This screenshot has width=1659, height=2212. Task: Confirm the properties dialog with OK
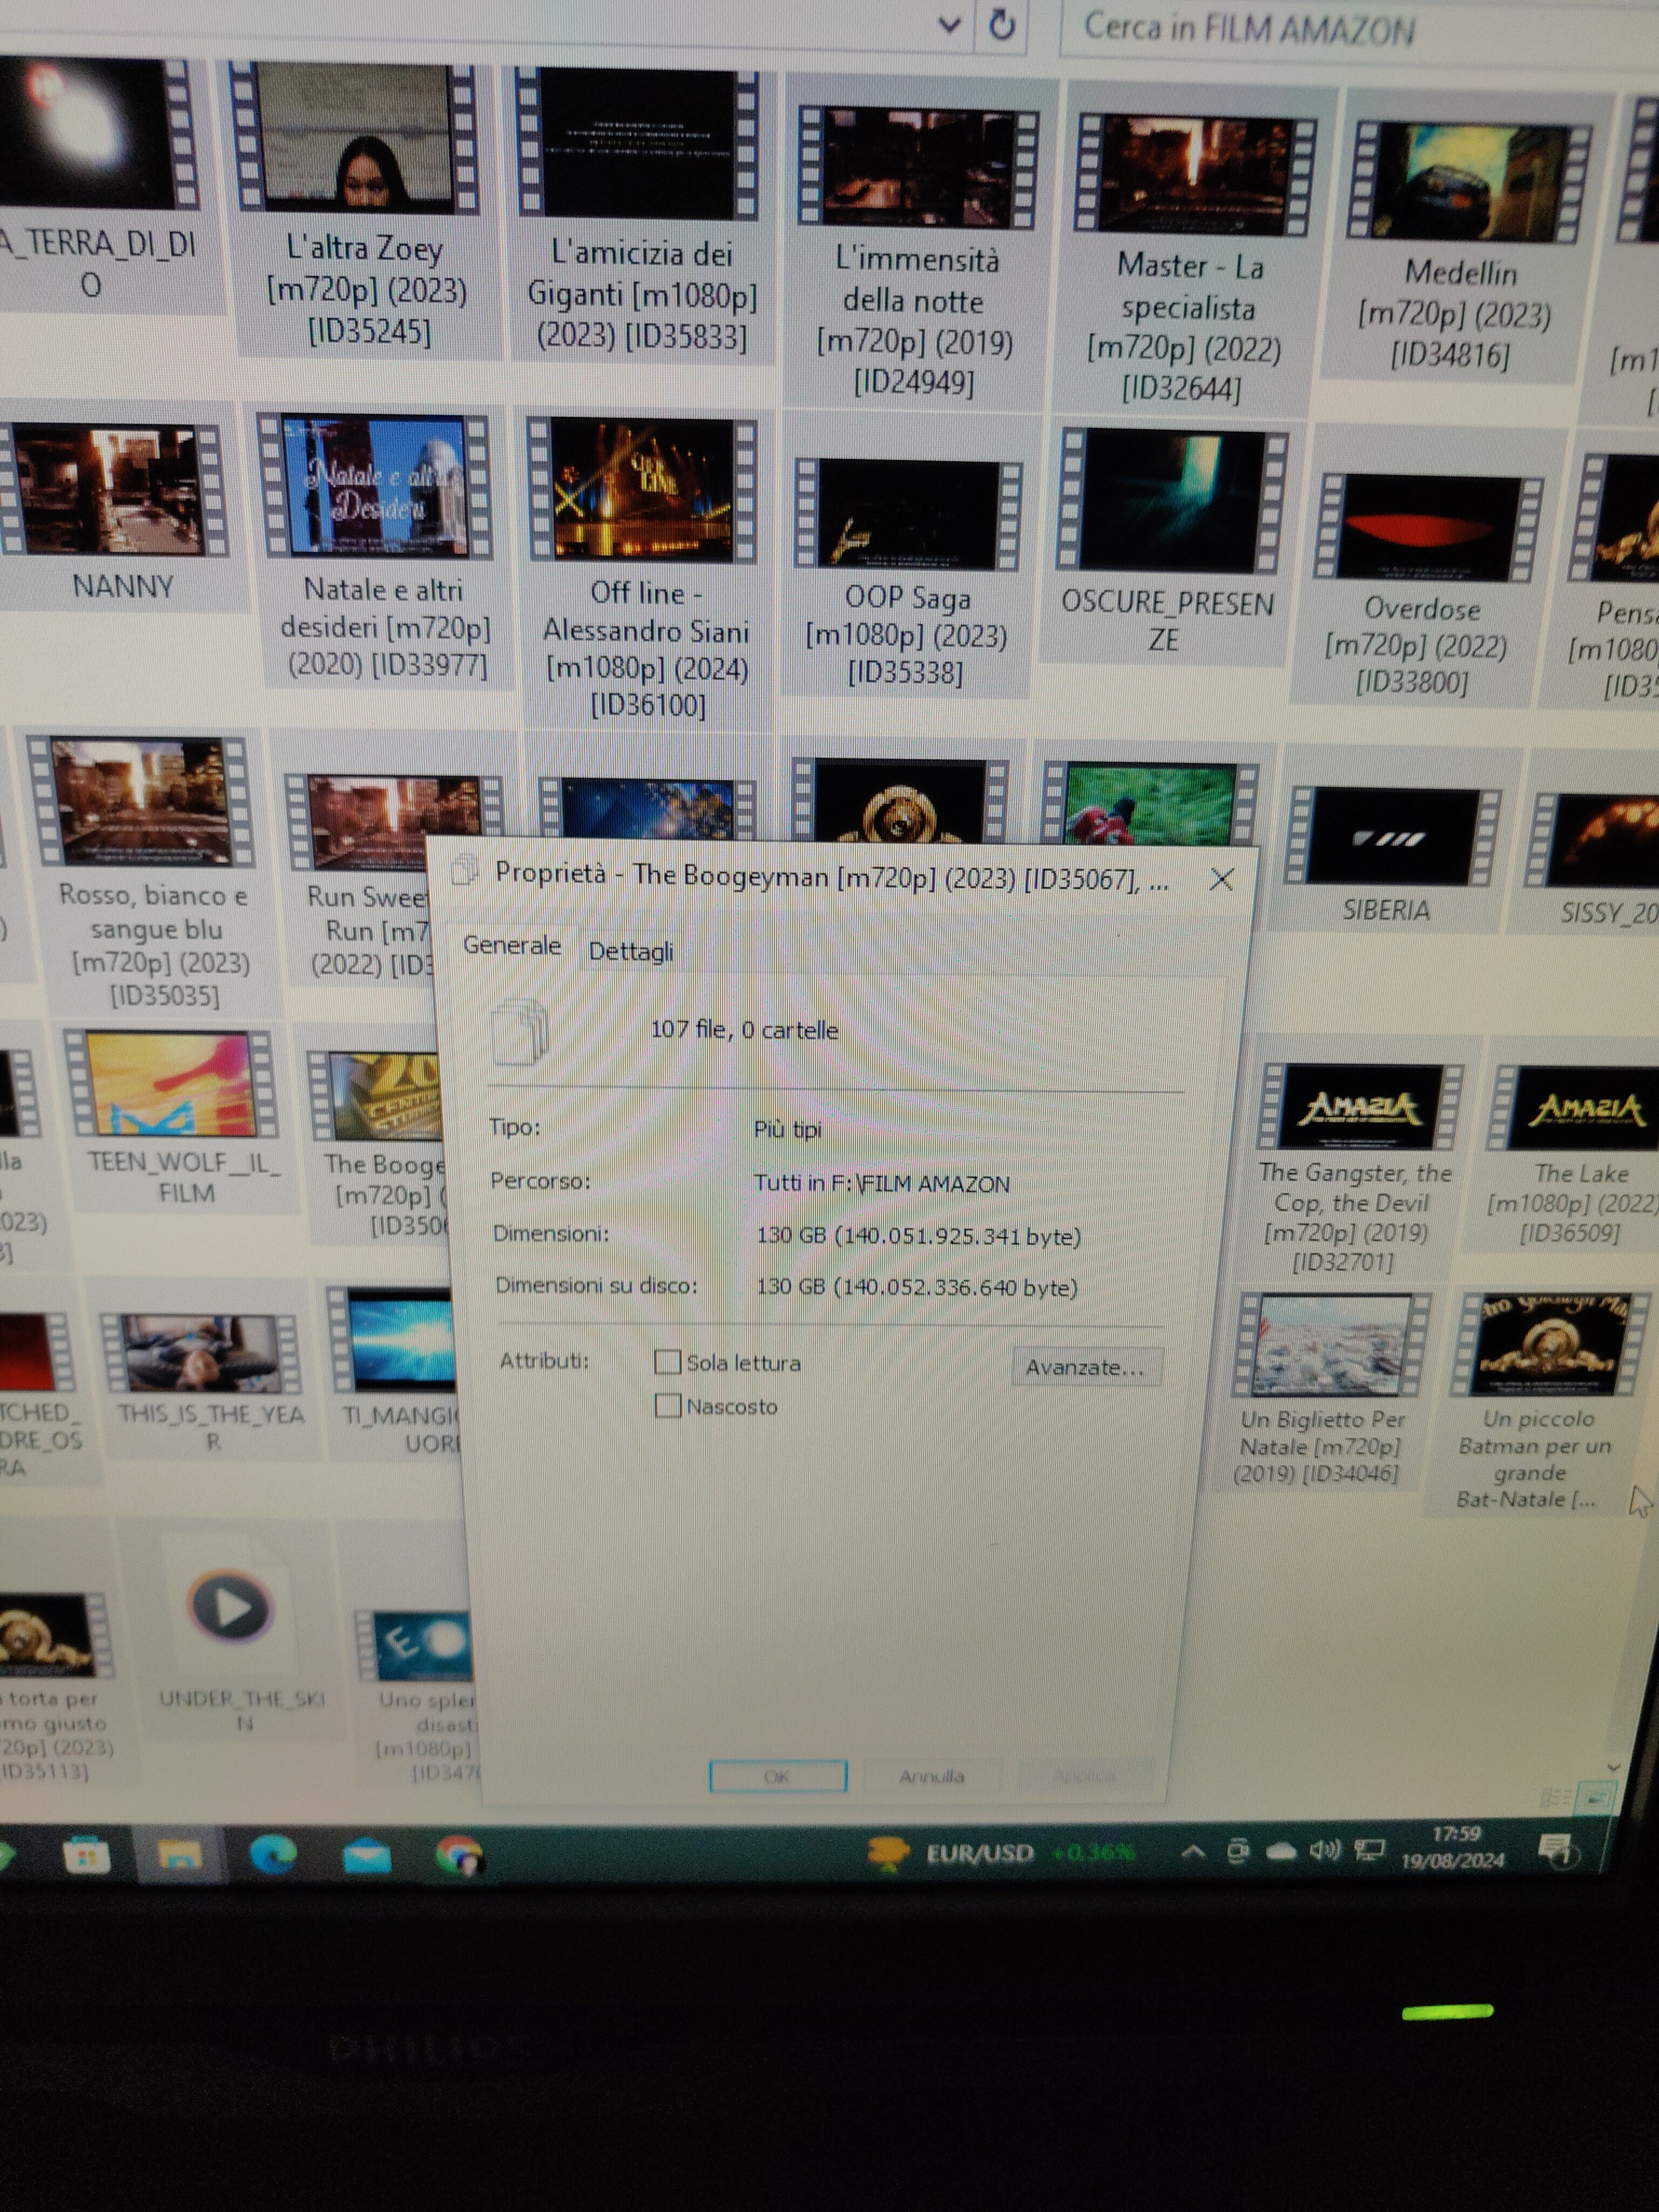tap(777, 1776)
